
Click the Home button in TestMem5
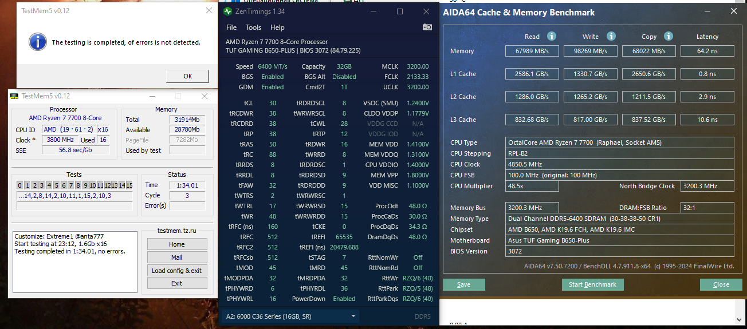[176, 244]
